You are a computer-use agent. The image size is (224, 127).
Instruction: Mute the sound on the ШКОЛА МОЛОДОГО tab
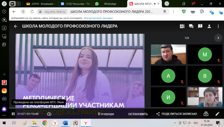click(155, 4)
